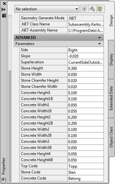The height and width of the screenshot is (184, 116).
Task: Select the Object Class tab
Action: pyautogui.click(x=111, y=137)
